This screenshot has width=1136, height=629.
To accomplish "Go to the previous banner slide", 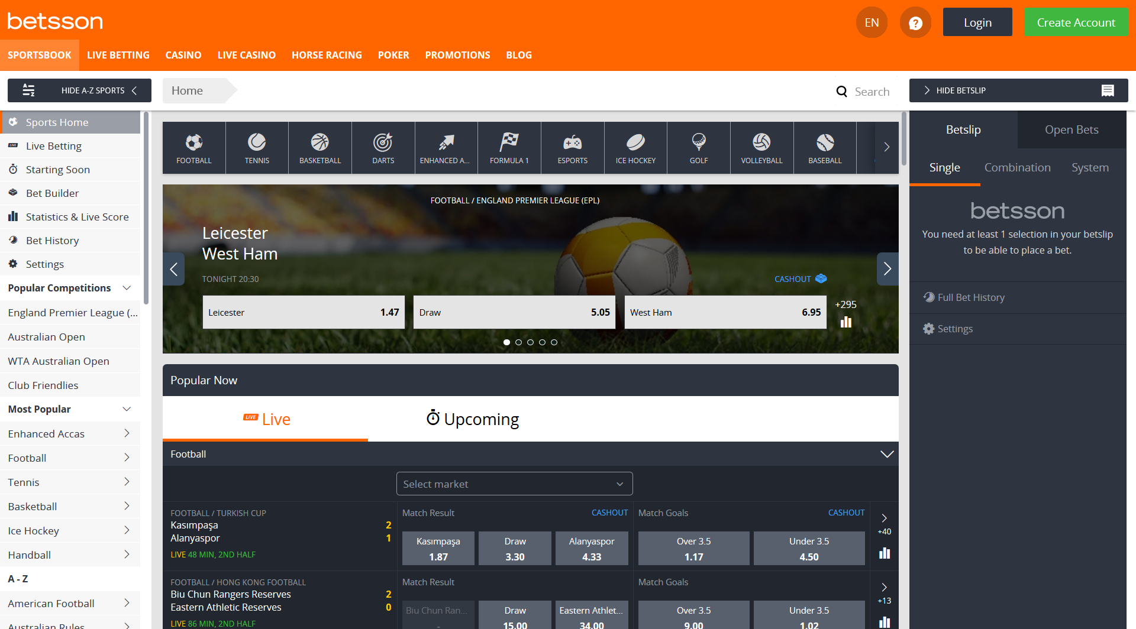I will tap(174, 269).
